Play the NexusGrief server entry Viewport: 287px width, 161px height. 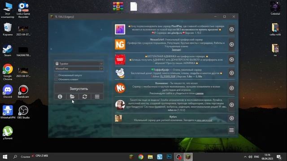(231, 44)
